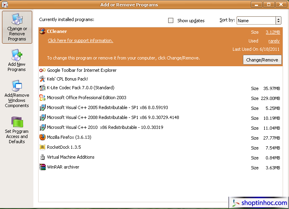Select K-Lite Codec Pack 7.0.0 (Standard)
289x209 pixels.
[160, 88]
